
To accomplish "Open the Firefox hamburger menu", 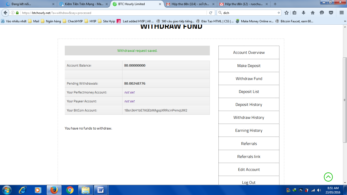I will pos(342,13).
